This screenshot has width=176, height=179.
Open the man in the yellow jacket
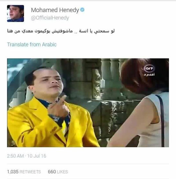tap(50, 107)
